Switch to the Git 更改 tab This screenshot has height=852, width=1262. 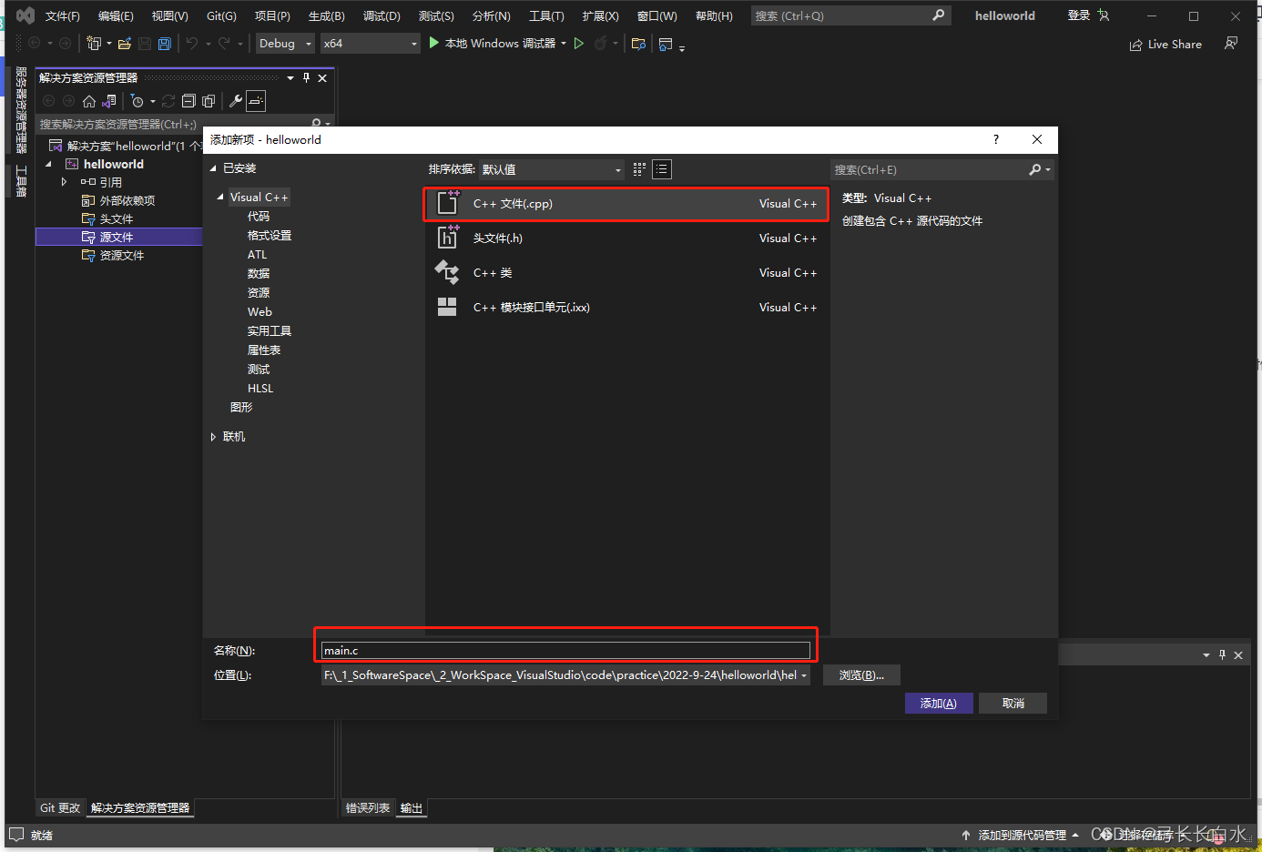pos(60,808)
